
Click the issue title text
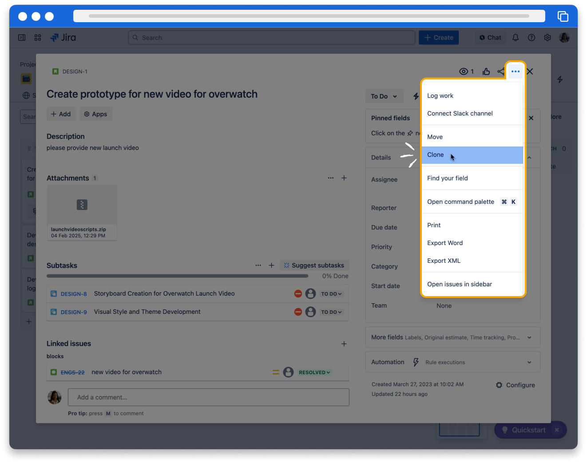[152, 94]
